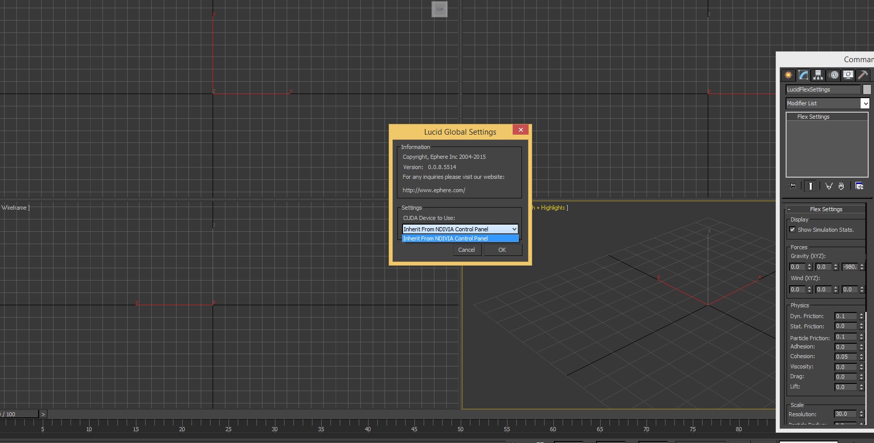Open the CUDA Device combo box
Viewport: 874px width, 443px height.
[x=460, y=229]
